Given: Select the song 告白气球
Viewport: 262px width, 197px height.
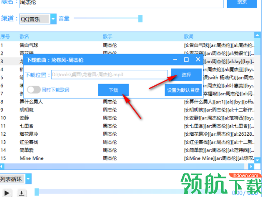Looking at the screenshot, I should 29,45.
